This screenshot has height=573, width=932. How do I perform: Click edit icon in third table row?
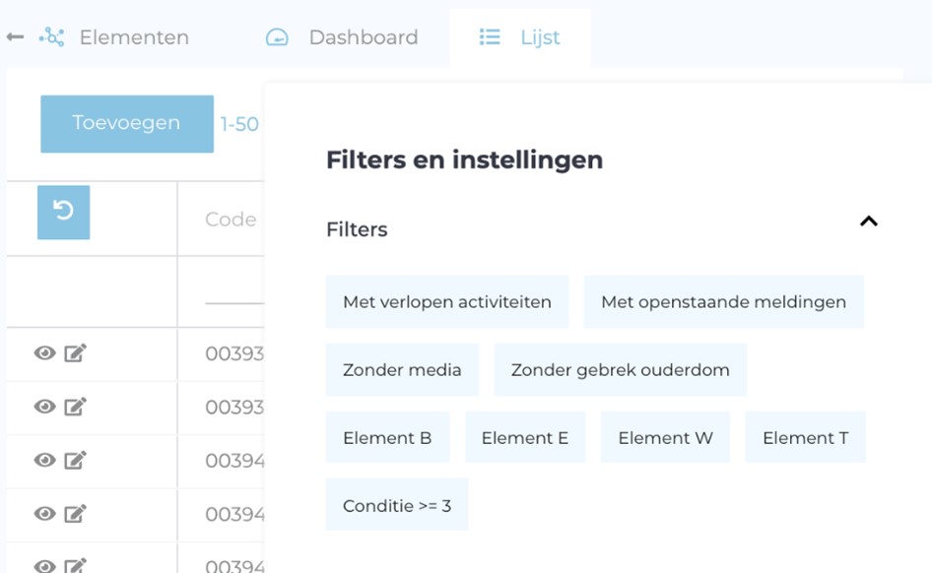click(76, 460)
